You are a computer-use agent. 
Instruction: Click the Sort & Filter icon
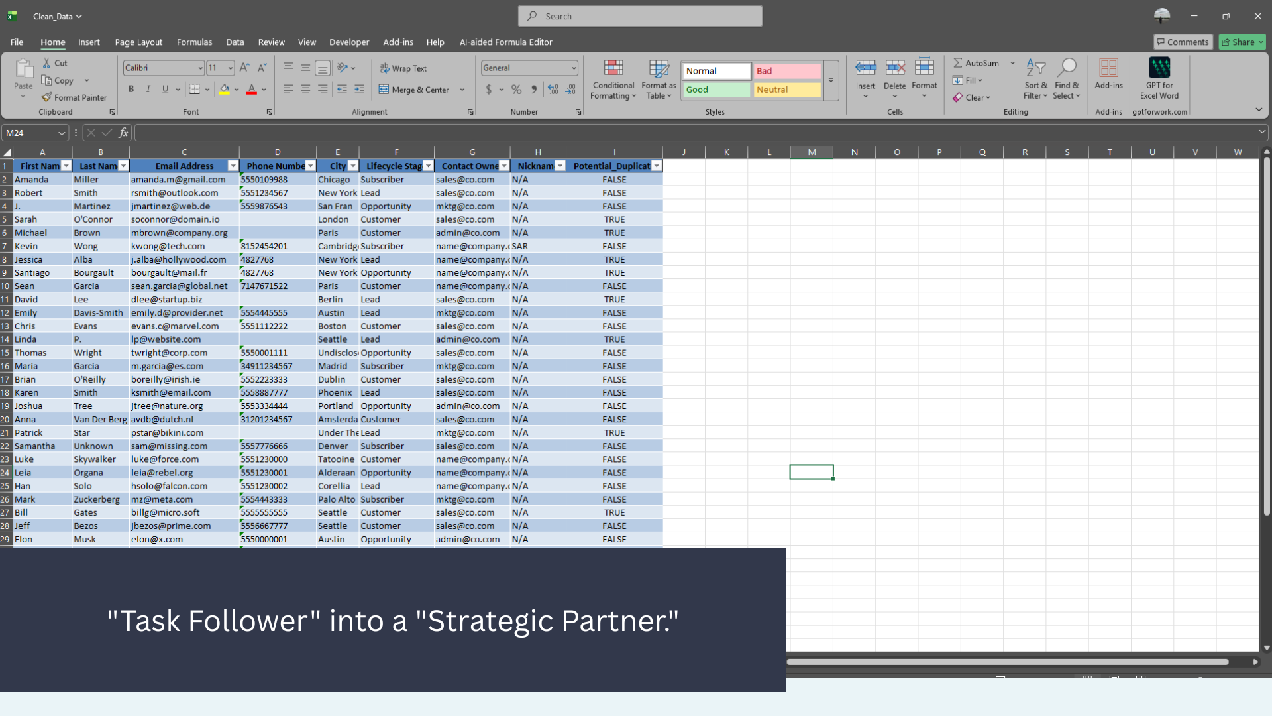pos(1035,68)
